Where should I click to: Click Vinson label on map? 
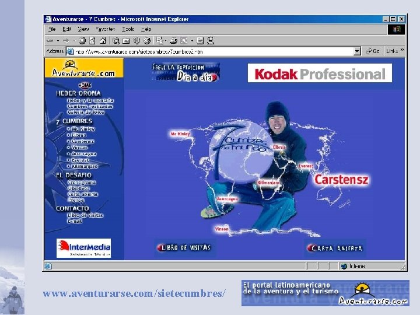pyautogui.click(x=222, y=229)
